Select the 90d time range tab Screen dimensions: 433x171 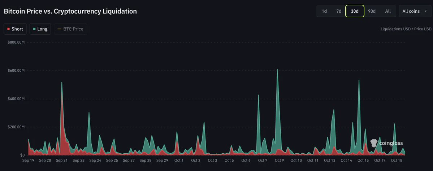pyautogui.click(x=372, y=11)
